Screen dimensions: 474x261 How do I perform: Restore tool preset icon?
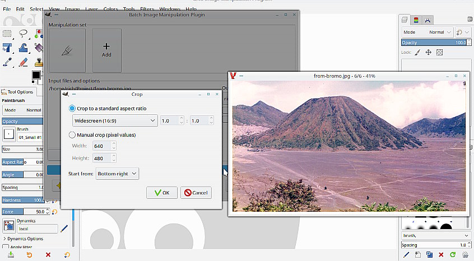pyautogui.click(x=29, y=255)
